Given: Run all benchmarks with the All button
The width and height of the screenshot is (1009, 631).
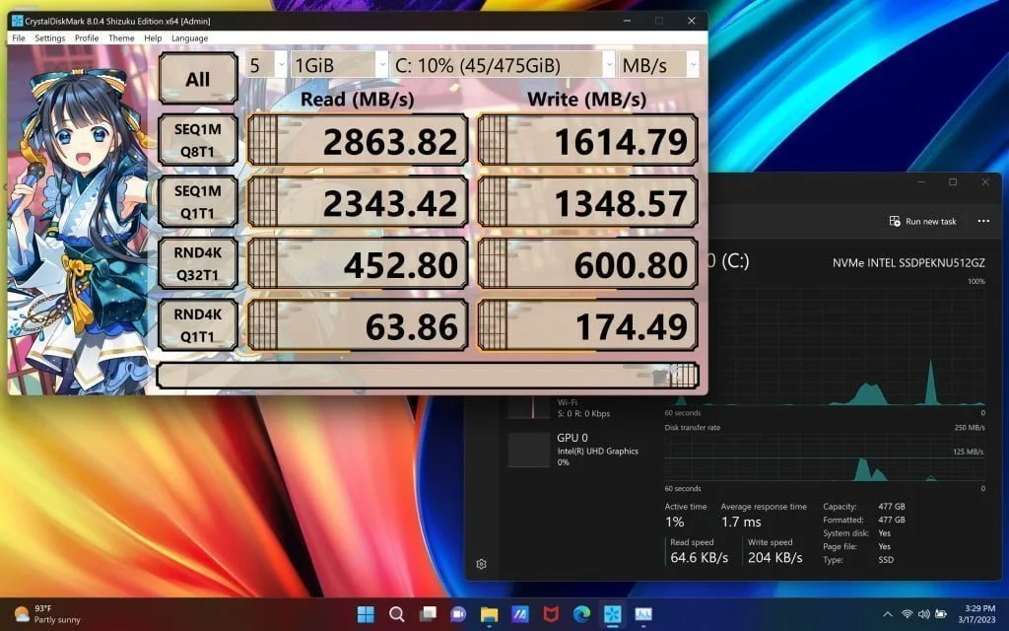Looking at the screenshot, I should (x=197, y=79).
